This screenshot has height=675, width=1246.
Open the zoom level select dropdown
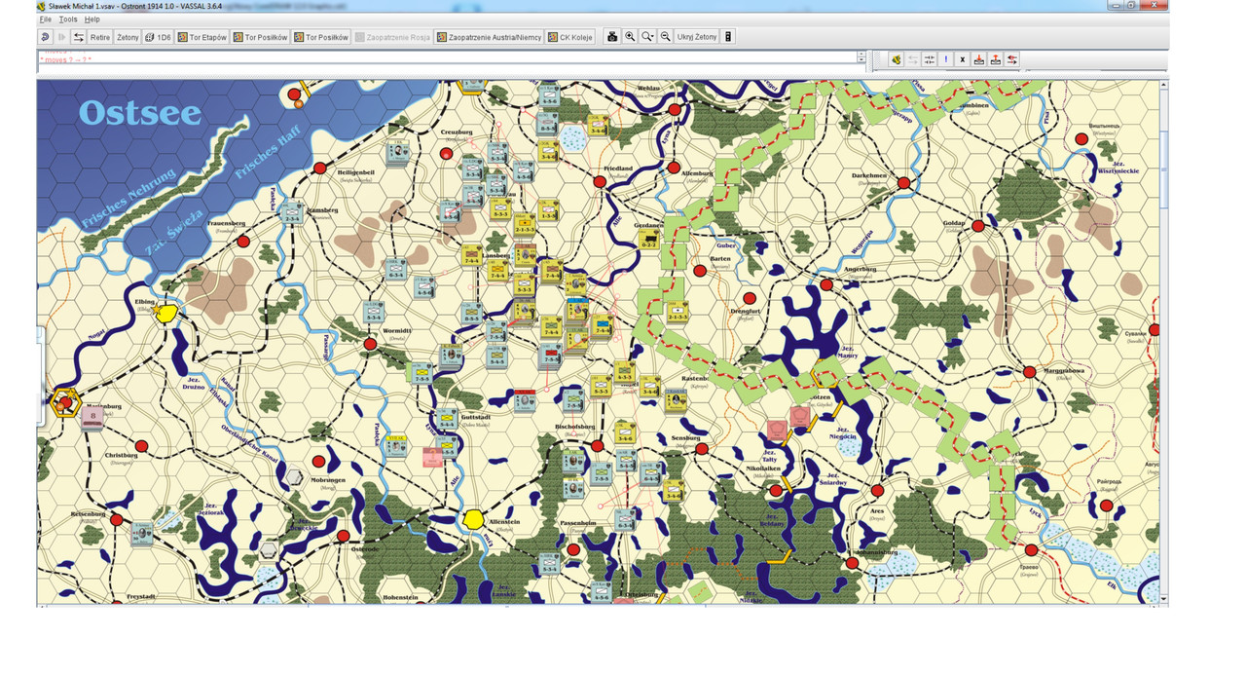[647, 37]
